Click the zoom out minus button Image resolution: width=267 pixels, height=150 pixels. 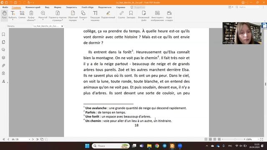click(222, 139)
